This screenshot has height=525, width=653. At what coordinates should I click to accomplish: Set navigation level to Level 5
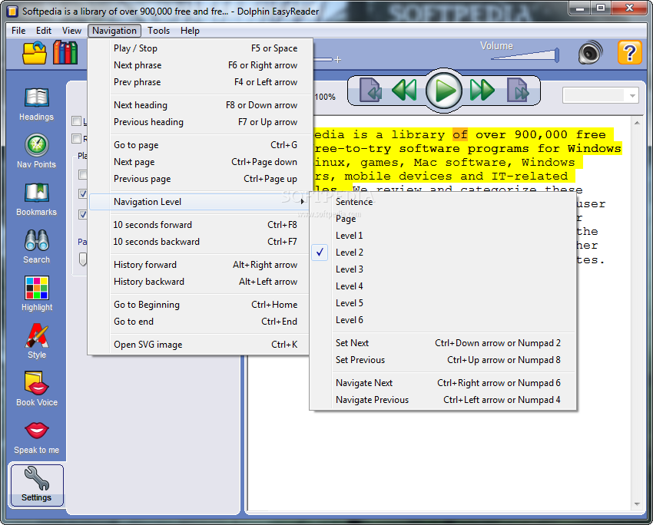tap(443, 303)
